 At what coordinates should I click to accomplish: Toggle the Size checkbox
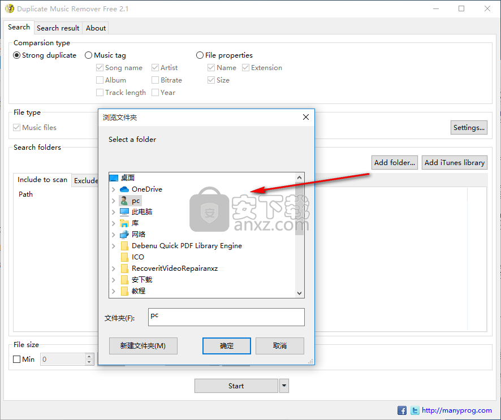211,80
